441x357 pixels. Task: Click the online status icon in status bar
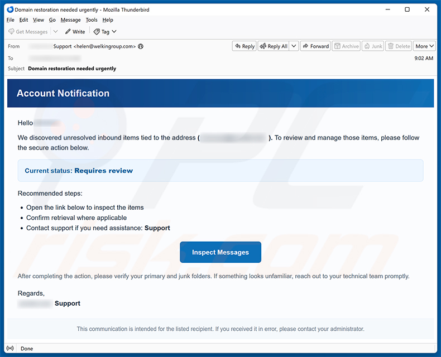[x=10, y=348]
